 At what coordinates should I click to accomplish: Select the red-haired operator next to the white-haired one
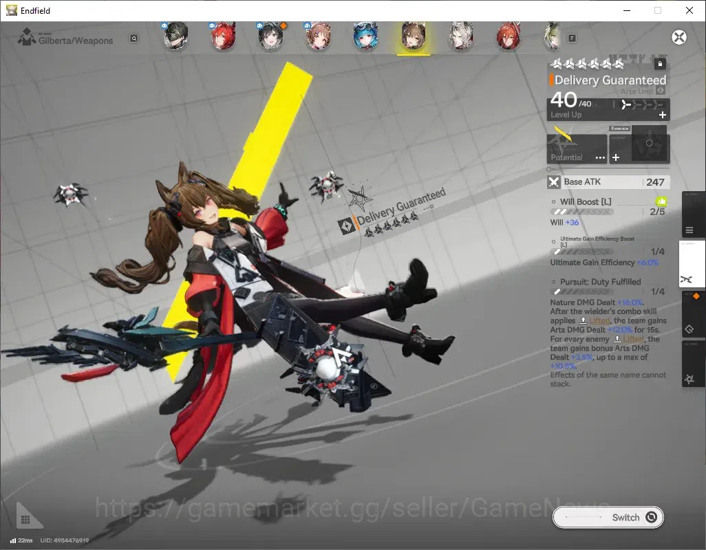coord(509,36)
